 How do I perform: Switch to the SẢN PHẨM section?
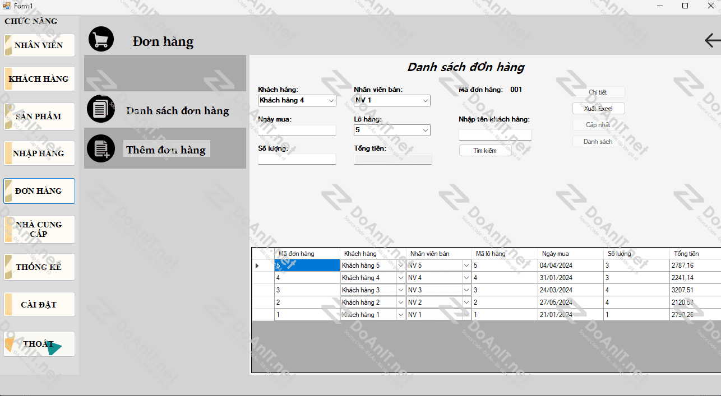[x=39, y=117]
